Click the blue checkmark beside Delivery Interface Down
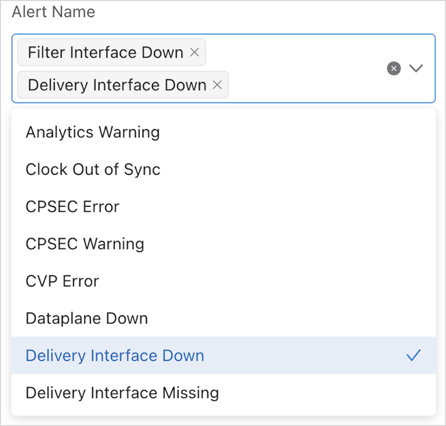The height and width of the screenshot is (426, 446). pos(414,356)
